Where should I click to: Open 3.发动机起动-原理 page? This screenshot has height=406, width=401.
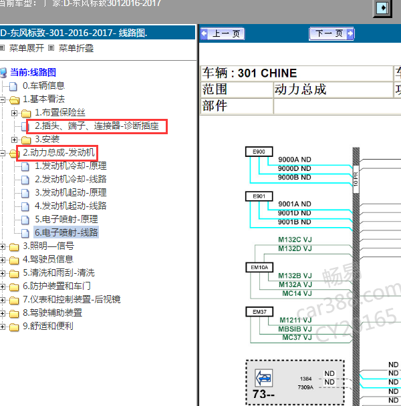[70, 192]
